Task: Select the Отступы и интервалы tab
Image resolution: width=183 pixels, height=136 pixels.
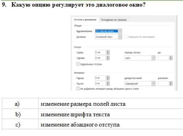Action: point(85,20)
